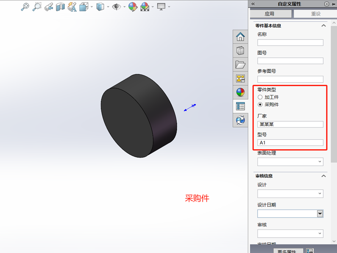Click the panel settings gear icon
The width and height of the screenshot is (337, 253).
coord(326,4)
